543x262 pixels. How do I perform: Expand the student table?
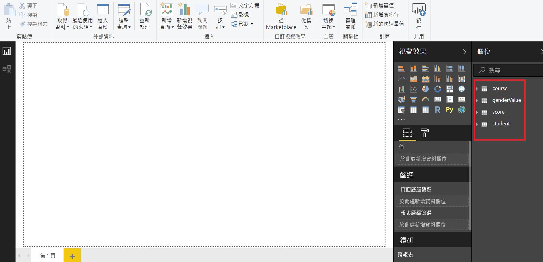(x=477, y=124)
